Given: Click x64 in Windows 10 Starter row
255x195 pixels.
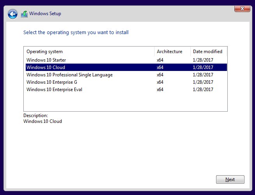Looking at the screenshot, I should [x=160, y=60].
